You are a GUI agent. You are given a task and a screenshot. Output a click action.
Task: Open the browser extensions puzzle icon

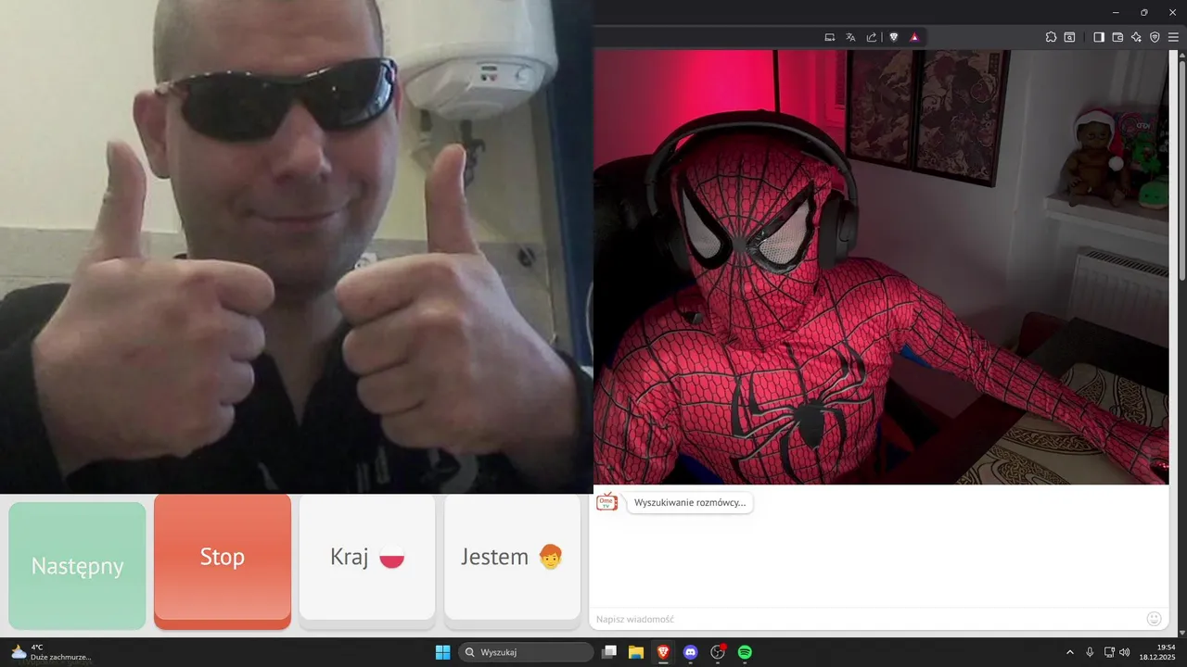pyautogui.click(x=1051, y=37)
